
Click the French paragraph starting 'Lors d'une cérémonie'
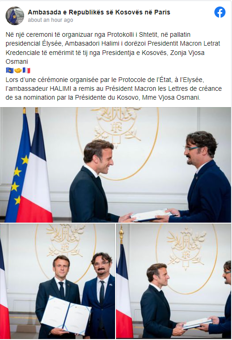(114, 88)
